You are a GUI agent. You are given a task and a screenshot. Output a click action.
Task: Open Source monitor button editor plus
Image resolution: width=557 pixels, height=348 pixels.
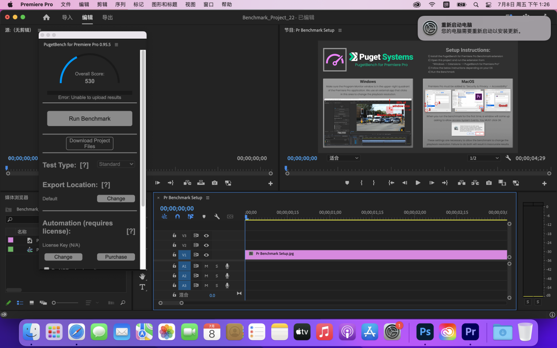(x=270, y=184)
